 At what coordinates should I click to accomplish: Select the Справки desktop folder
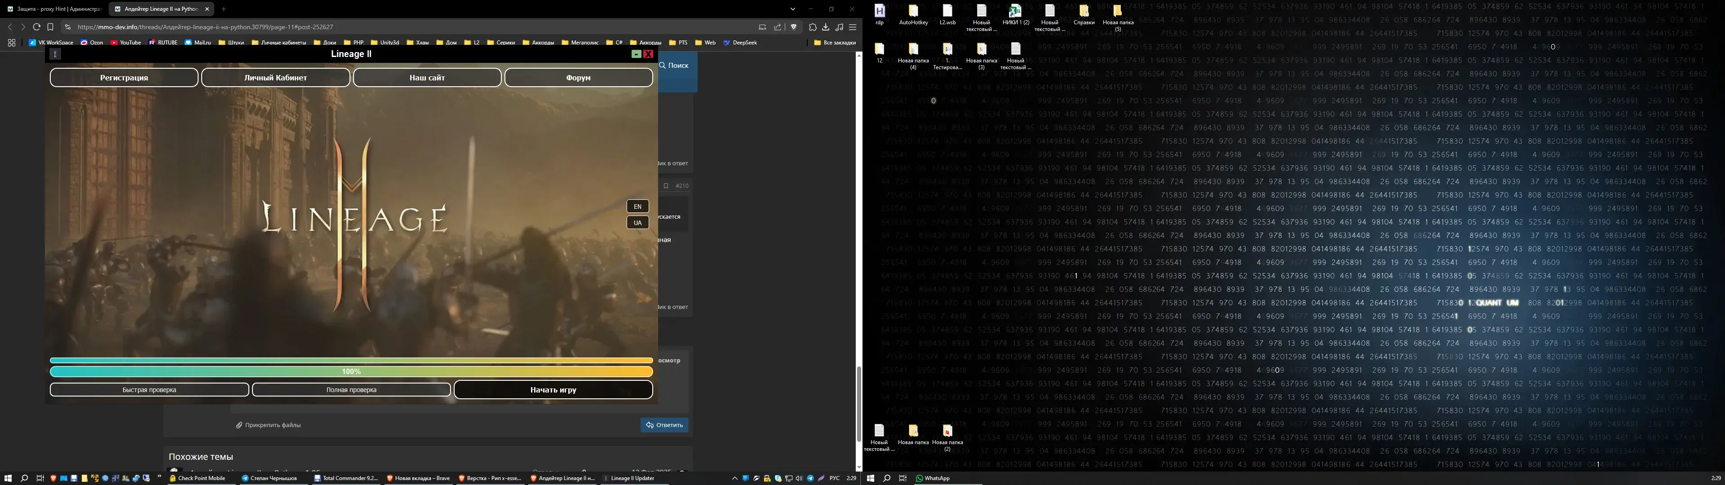coord(1084,15)
